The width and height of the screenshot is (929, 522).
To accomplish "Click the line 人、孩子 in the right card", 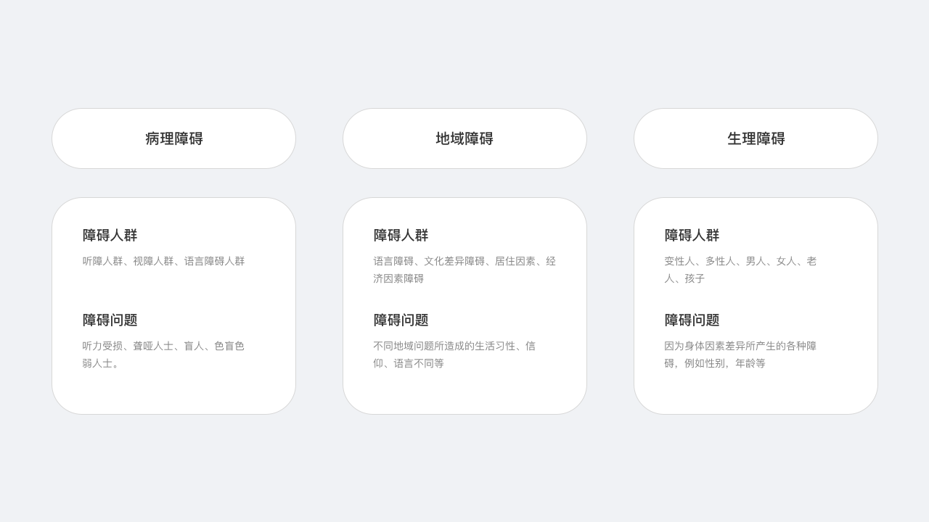I will [684, 278].
